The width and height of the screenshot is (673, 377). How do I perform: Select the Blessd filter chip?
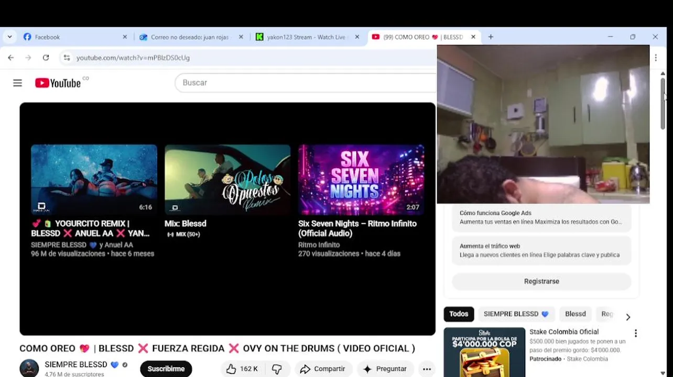(x=576, y=314)
